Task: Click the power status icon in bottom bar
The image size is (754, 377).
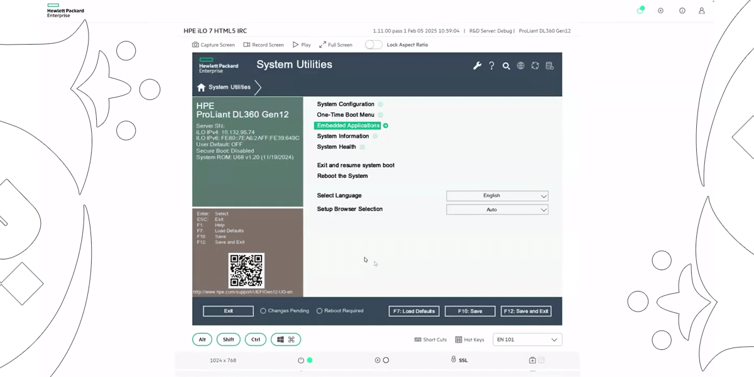Action: [301, 360]
